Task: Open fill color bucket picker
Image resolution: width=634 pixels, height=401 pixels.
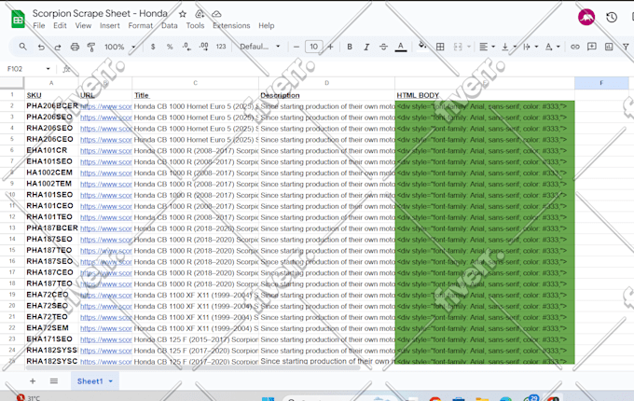Action: click(x=422, y=46)
